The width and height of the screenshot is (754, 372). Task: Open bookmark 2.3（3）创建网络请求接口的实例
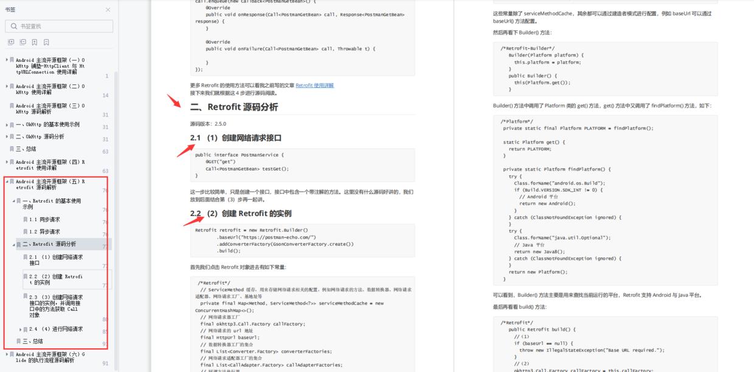[x=56, y=306]
